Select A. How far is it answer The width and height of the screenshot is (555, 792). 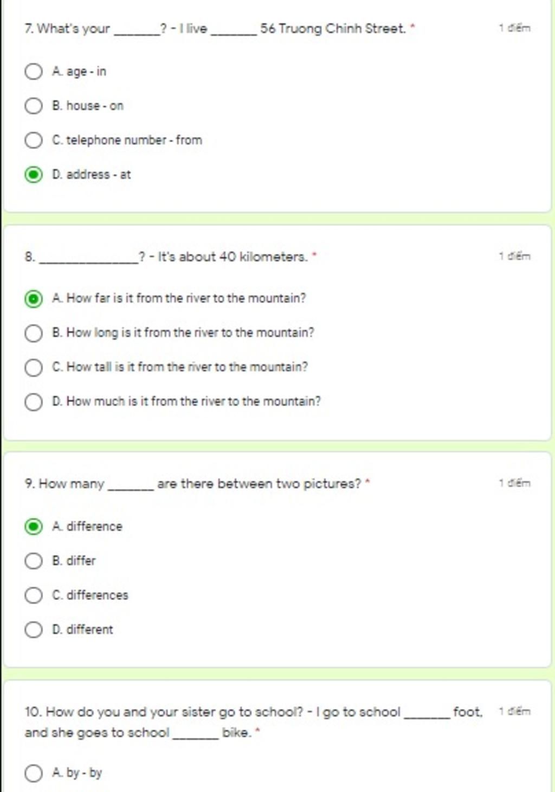tap(34, 299)
